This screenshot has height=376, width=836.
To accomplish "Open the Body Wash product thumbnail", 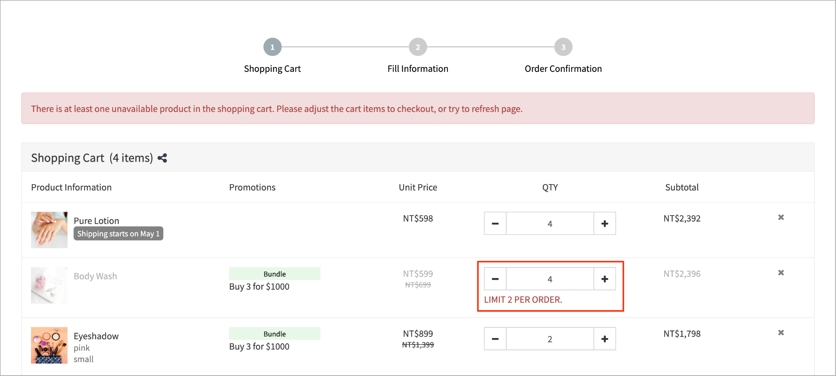I will tap(49, 285).
